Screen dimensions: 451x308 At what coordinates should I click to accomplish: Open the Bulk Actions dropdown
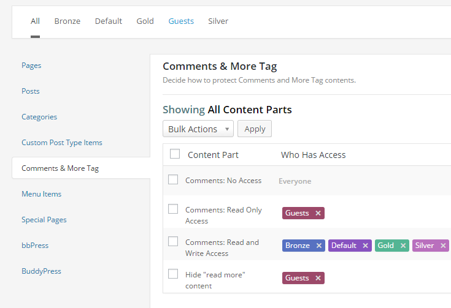point(198,129)
